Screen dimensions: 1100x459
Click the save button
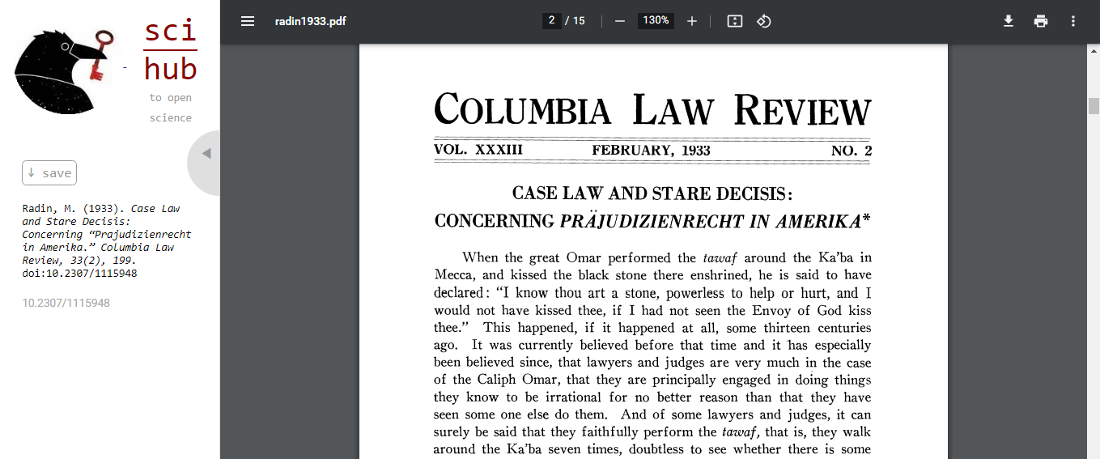[x=49, y=172]
